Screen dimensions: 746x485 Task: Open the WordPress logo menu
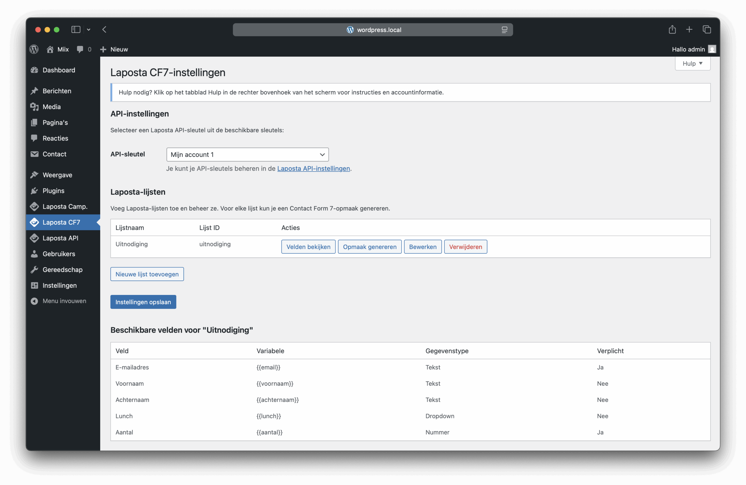tap(34, 49)
